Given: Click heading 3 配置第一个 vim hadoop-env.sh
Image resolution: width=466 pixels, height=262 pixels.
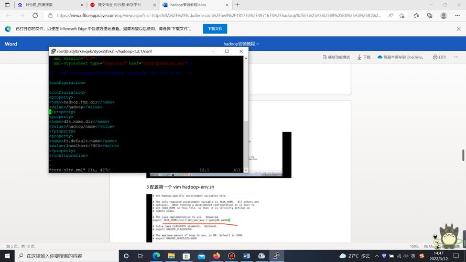Looking at the screenshot, I should click(x=180, y=187).
